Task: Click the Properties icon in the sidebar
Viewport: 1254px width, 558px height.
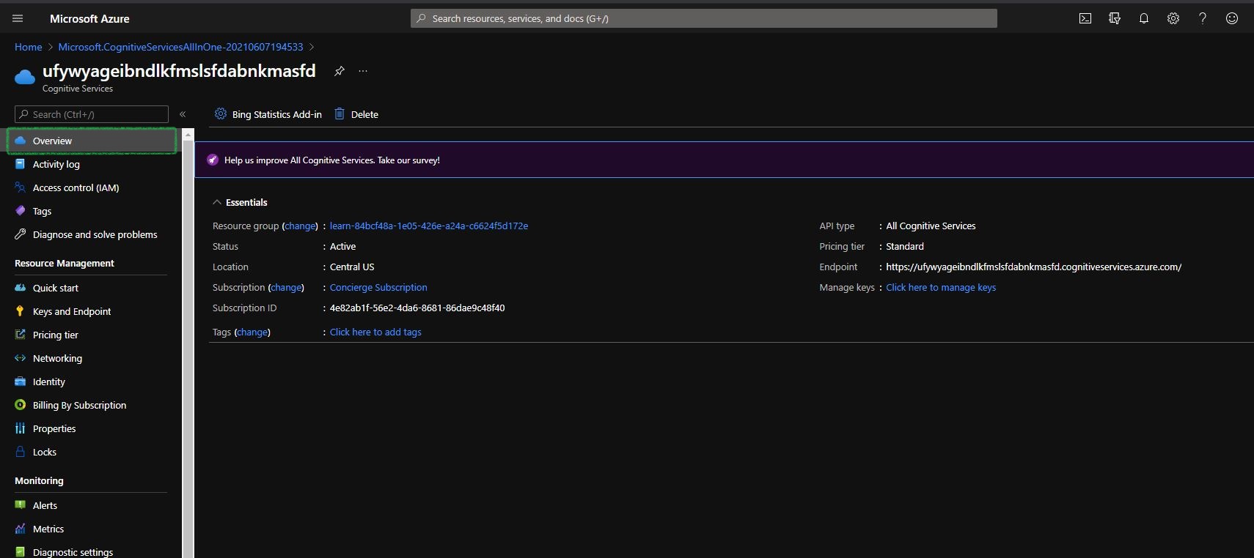Action: tap(21, 428)
